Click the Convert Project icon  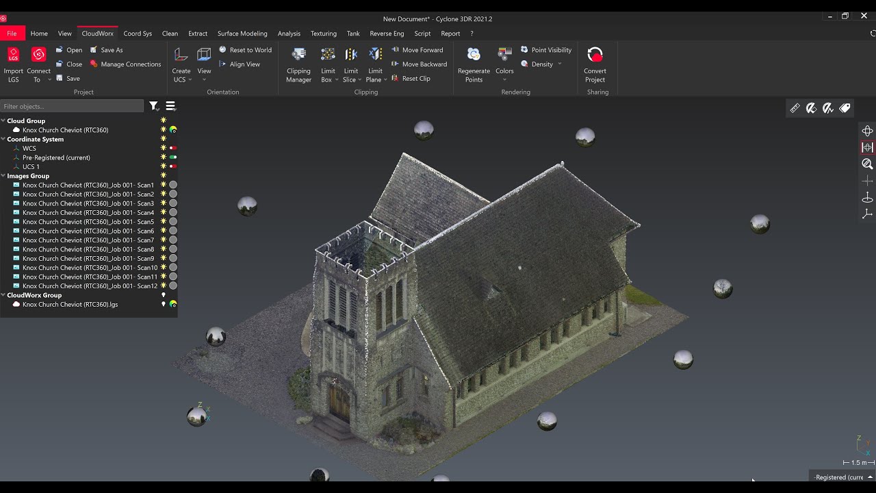pos(595,55)
